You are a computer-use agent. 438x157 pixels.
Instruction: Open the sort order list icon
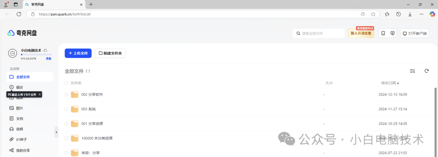412,71
